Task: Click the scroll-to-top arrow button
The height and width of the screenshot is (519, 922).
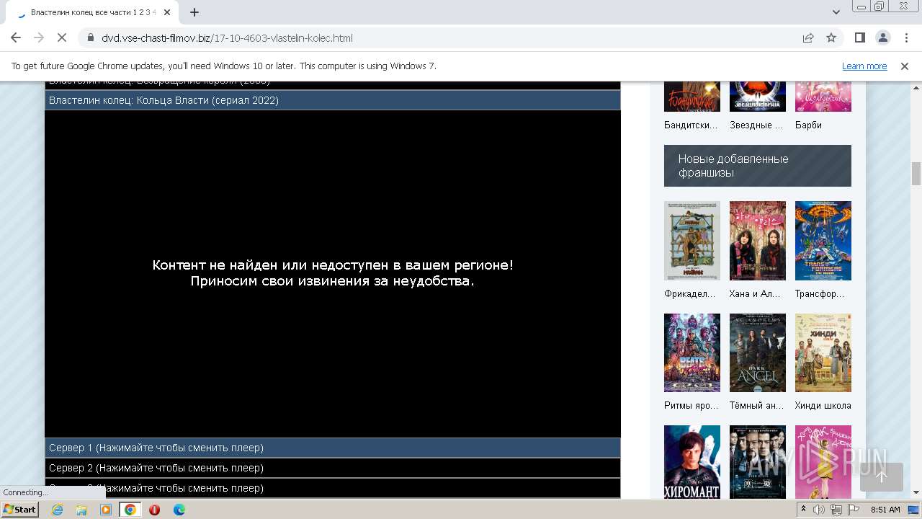Action: pos(882,476)
